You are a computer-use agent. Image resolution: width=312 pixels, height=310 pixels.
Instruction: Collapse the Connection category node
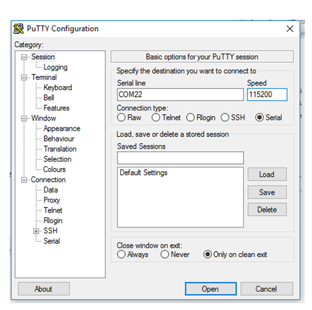tap(24, 180)
